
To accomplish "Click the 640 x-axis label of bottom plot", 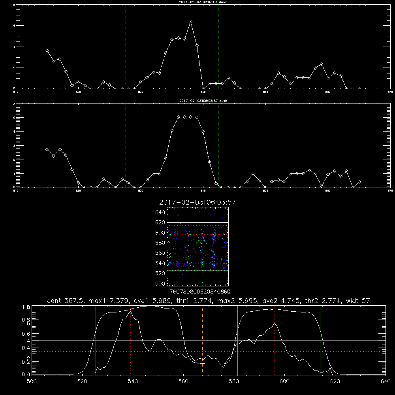I will [386, 382].
